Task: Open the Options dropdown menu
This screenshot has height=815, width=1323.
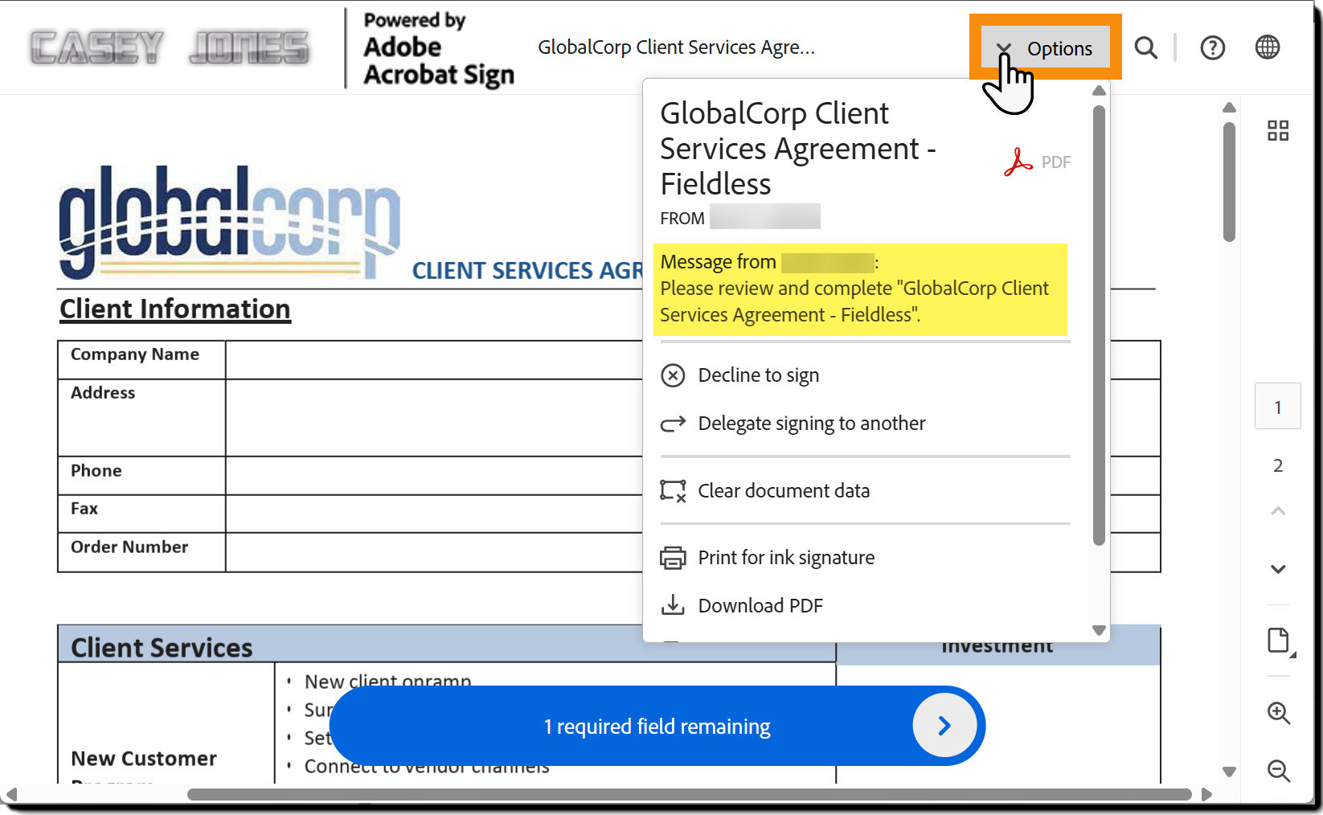Action: [x=1044, y=48]
